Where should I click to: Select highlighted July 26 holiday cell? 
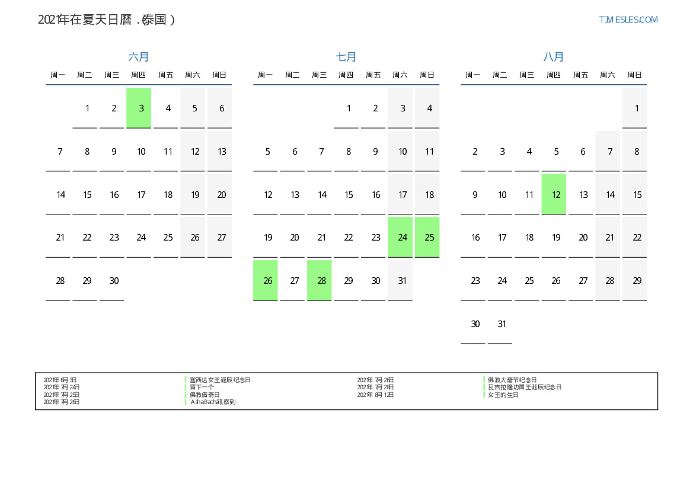(x=266, y=280)
